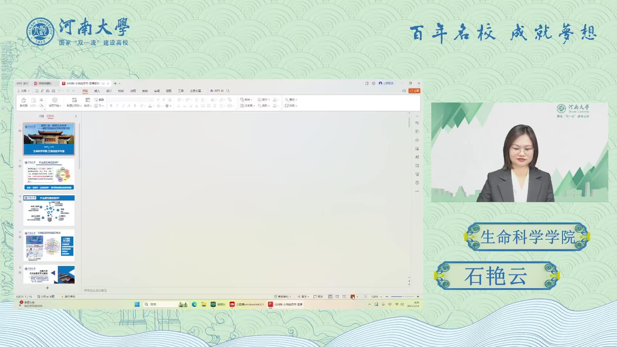Open the 工具 ribbon tab
The height and width of the screenshot is (347, 617).
tap(181, 91)
